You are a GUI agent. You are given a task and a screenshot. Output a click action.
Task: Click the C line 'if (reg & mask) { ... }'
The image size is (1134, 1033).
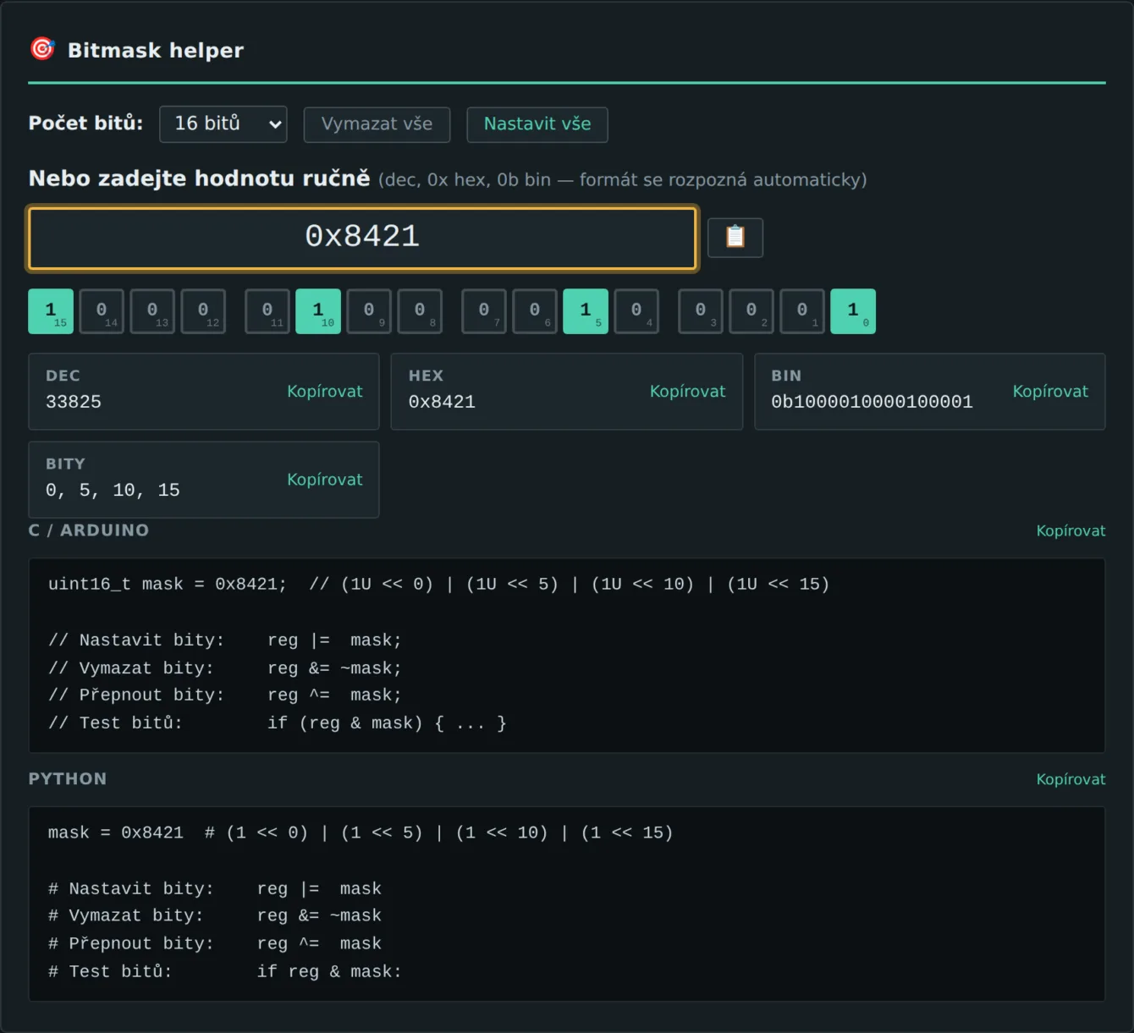[x=387, y=723]
